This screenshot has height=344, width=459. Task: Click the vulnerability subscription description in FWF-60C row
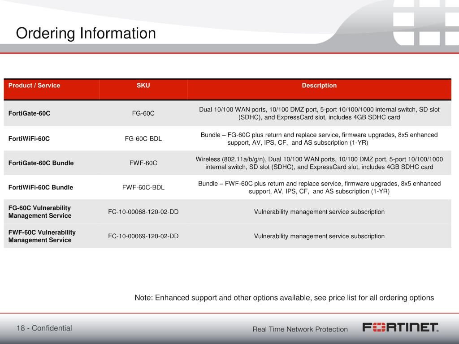coord(319,236)
